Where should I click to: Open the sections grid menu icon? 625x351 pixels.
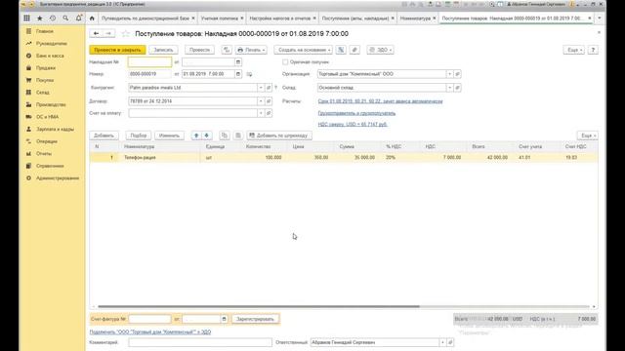pyautogui.click(x=26, y=19)
